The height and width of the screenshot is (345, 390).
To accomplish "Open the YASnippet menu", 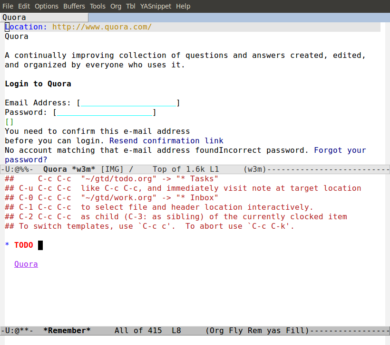I will click(x=156, y=6).
